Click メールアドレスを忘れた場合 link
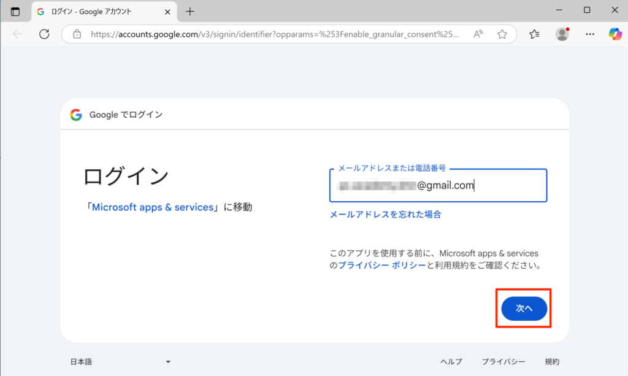The image size is (628, 376). (385, 214)
